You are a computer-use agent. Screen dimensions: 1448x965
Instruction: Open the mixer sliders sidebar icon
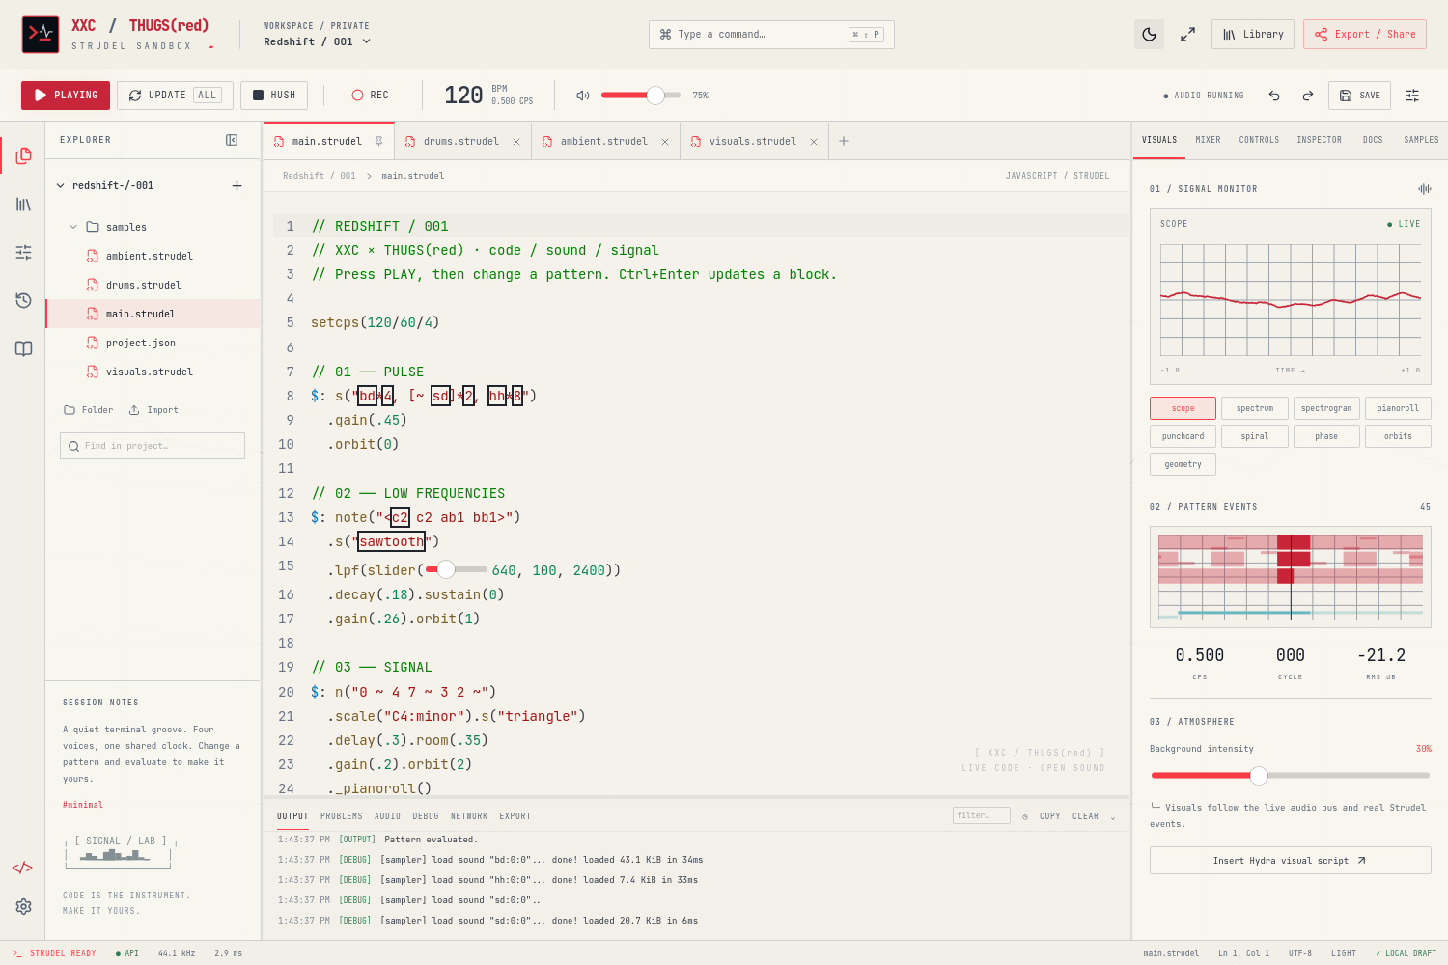[23, 253]
